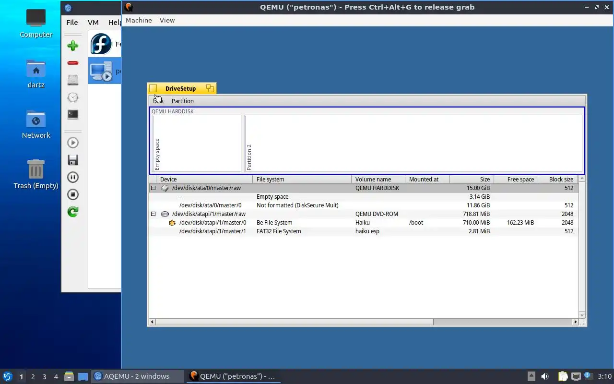Image resolution: width=614 pixels, height=384 pixels.
Task: Click the horizontal scrollbar thumb in DriveSetup
Action: click(x=294, y=322)
